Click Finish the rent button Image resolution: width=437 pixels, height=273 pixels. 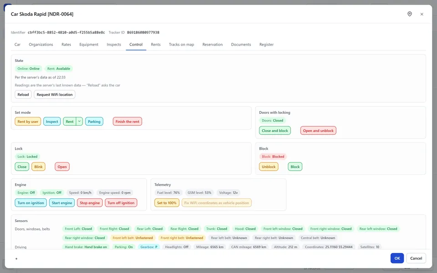pos(127,121)
